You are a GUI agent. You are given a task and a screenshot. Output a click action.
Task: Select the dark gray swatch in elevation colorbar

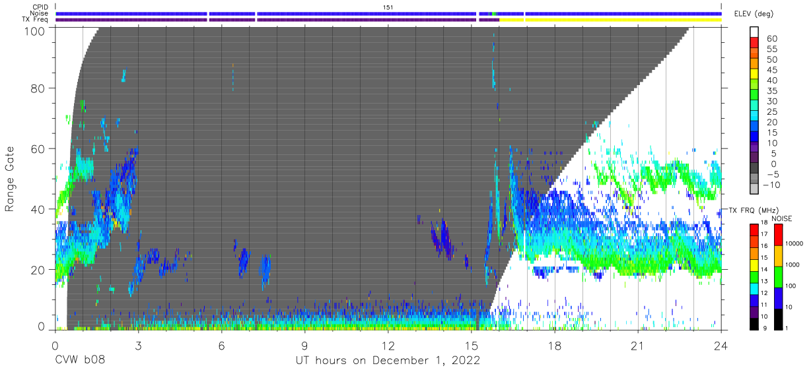tap(755, 168)
